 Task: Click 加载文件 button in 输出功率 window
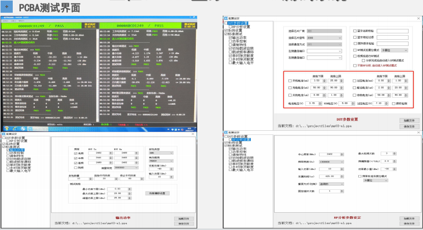183,219
